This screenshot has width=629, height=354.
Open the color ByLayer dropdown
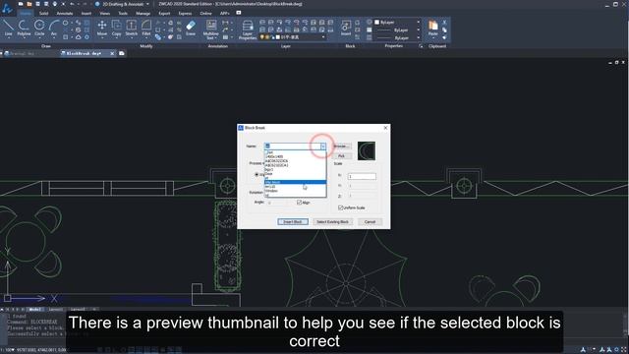(x=419, y=23)
